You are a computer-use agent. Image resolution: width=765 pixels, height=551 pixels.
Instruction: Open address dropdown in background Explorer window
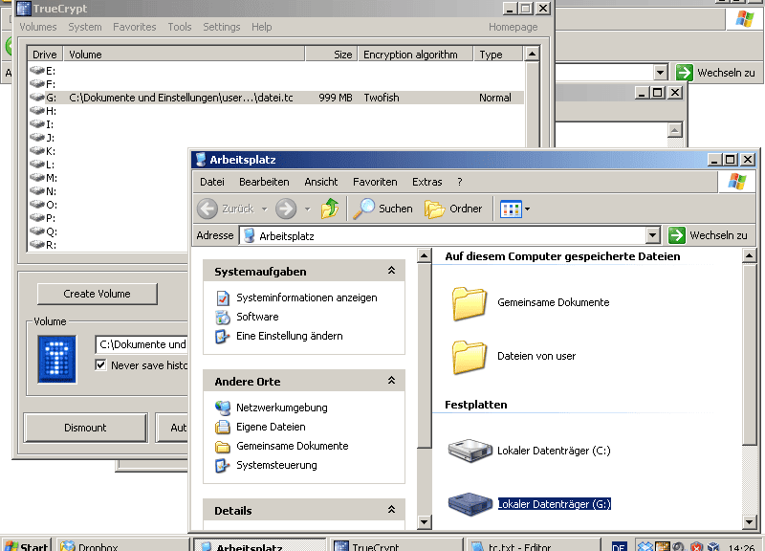(x=660, y=73)
